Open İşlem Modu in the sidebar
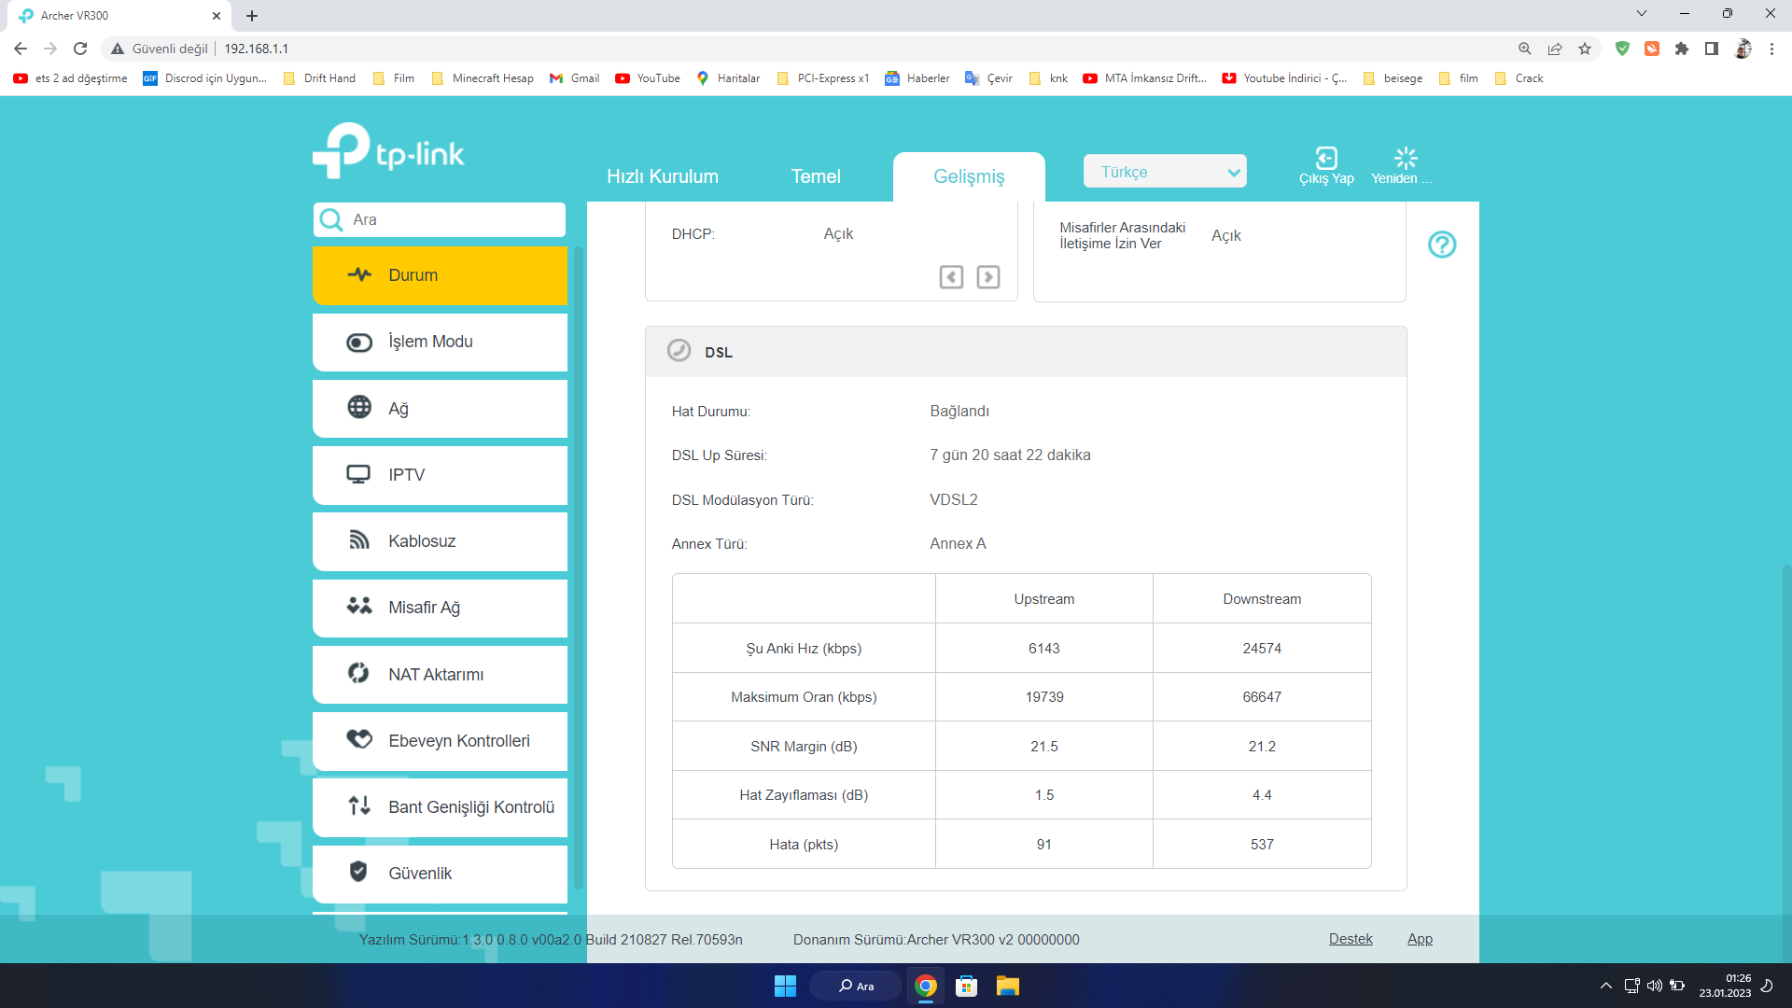The height and width of the screenshot is (1008, 1792). pos(440,342)
